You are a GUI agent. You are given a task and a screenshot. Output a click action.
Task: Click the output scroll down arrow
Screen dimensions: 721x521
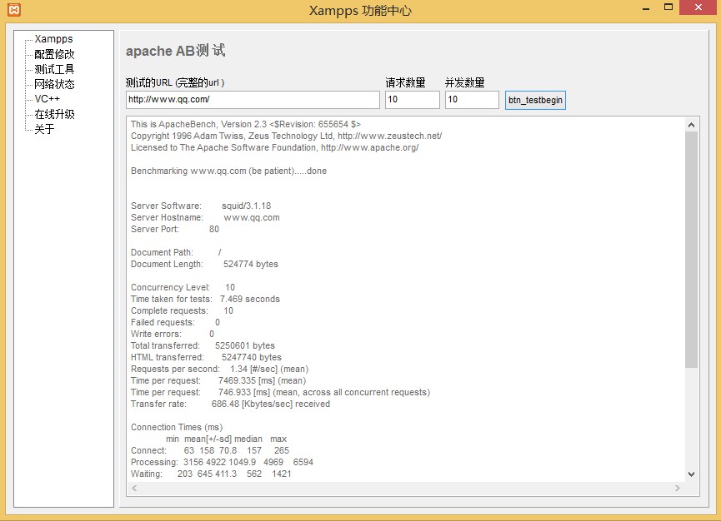[x=691, y=474]
